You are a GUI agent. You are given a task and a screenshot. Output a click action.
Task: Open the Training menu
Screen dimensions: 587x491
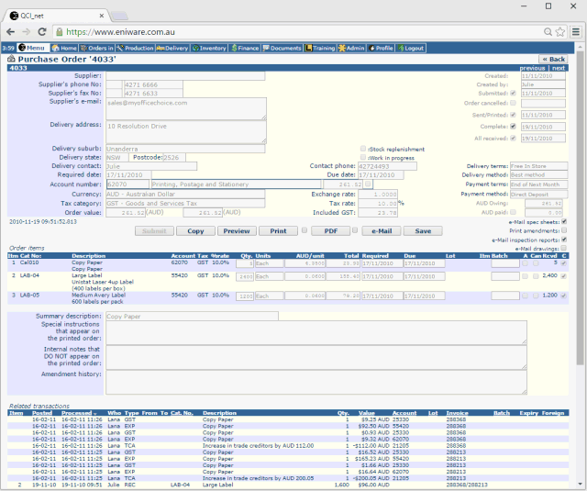tap(320, 48)
